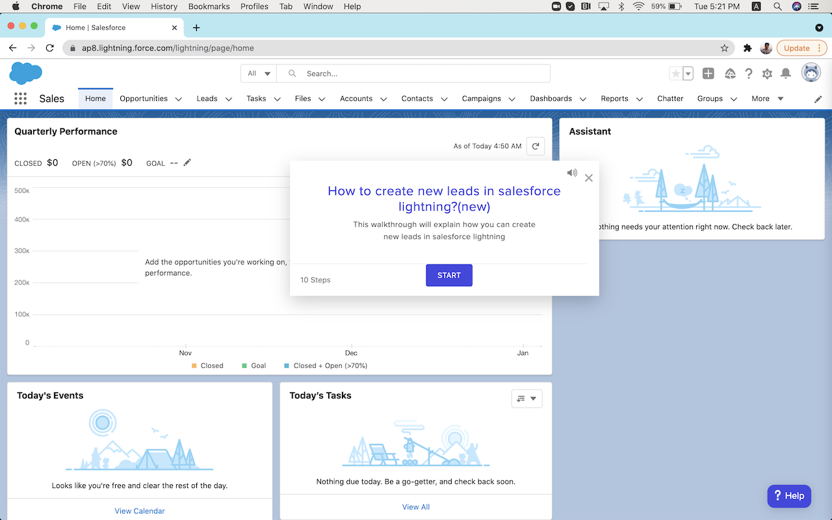Open the user profile avatar

[811, 73]
